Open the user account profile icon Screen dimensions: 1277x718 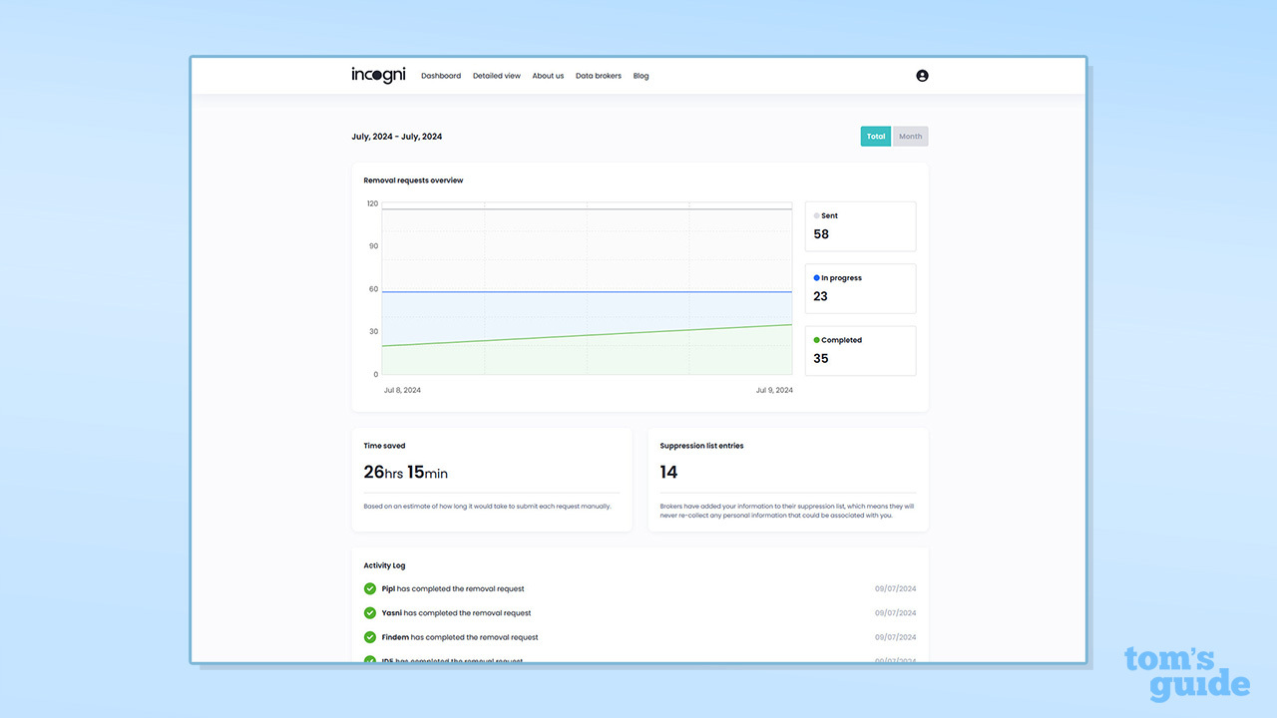pyautogui.click(x=922, y=76)
